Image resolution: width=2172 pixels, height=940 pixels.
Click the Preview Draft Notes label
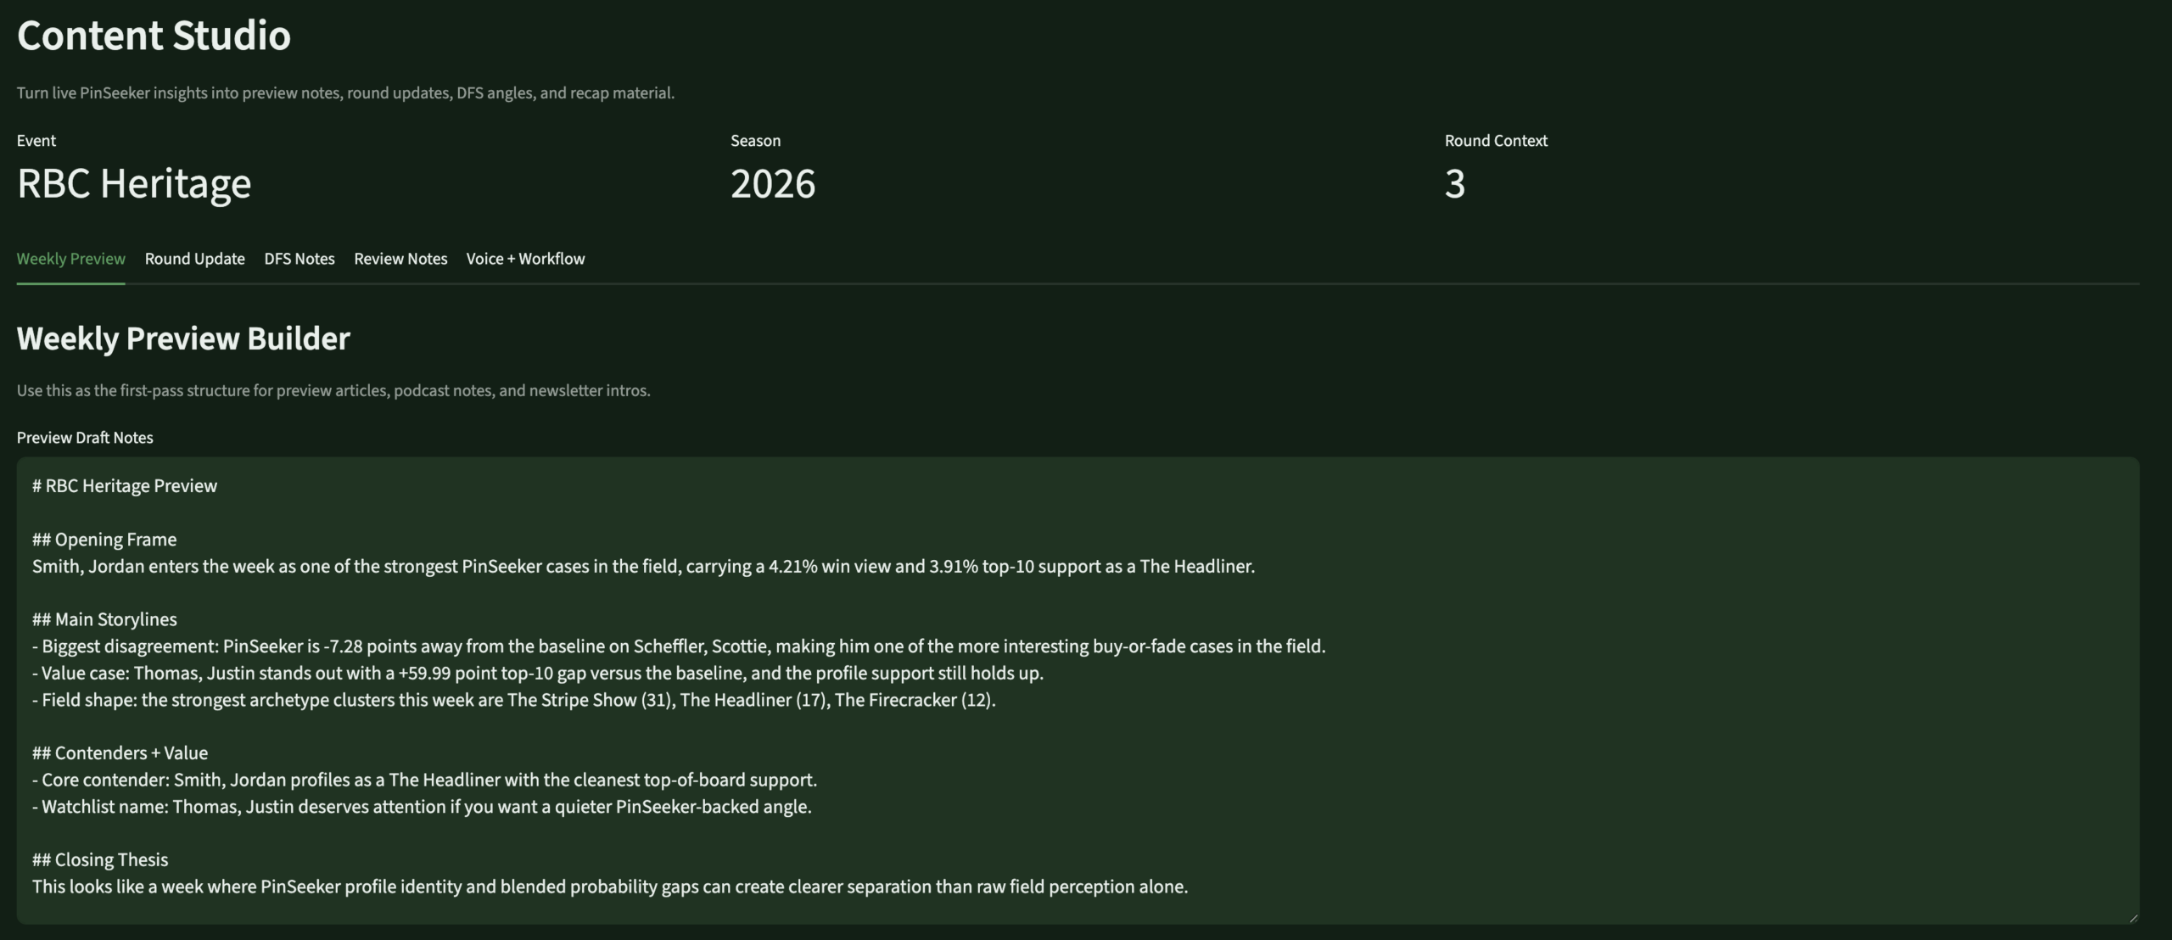(x=85, y=438)
